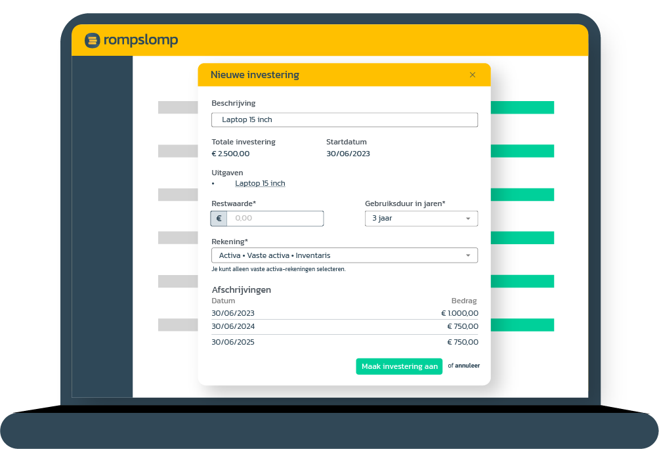Open the Rekening dropdown

pos(344,255)
